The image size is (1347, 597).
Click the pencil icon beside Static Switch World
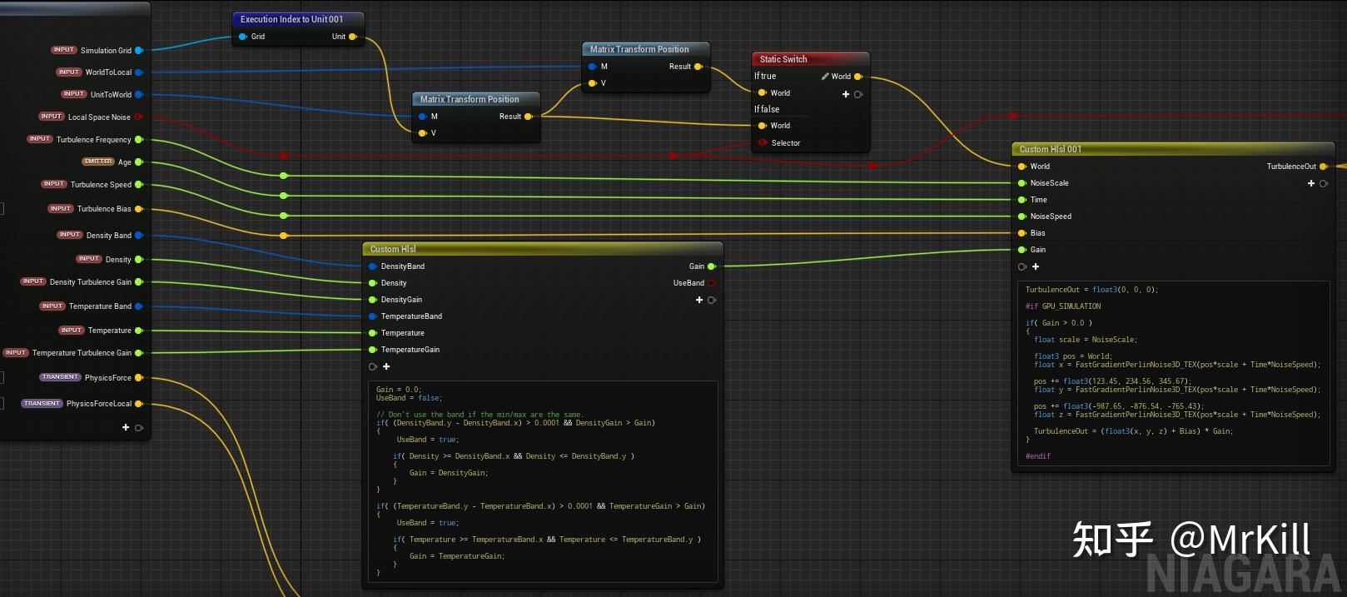point(825,77)
